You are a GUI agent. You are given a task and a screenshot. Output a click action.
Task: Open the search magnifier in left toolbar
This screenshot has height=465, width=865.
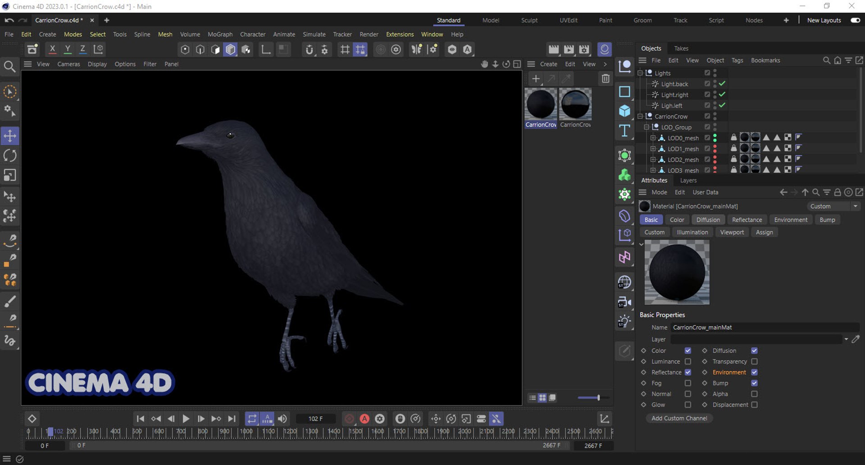[10, 67]
